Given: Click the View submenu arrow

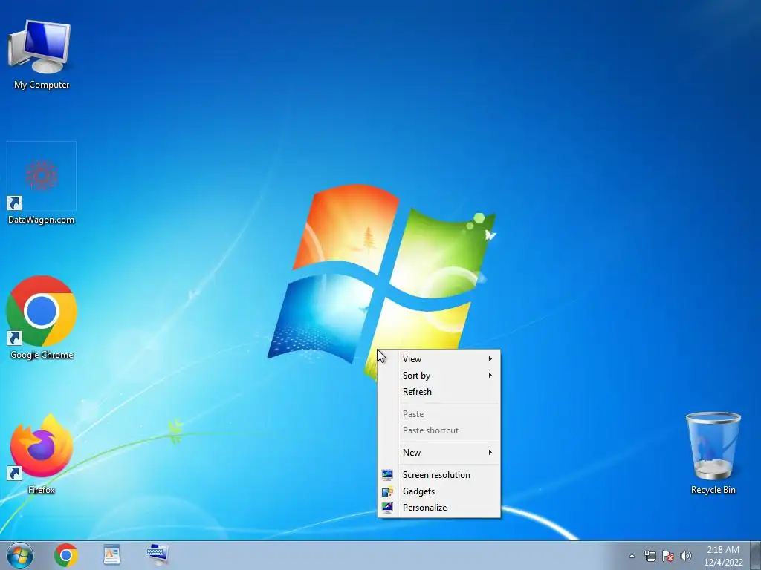Looking at the screenshot, I should tap(490, 359).
